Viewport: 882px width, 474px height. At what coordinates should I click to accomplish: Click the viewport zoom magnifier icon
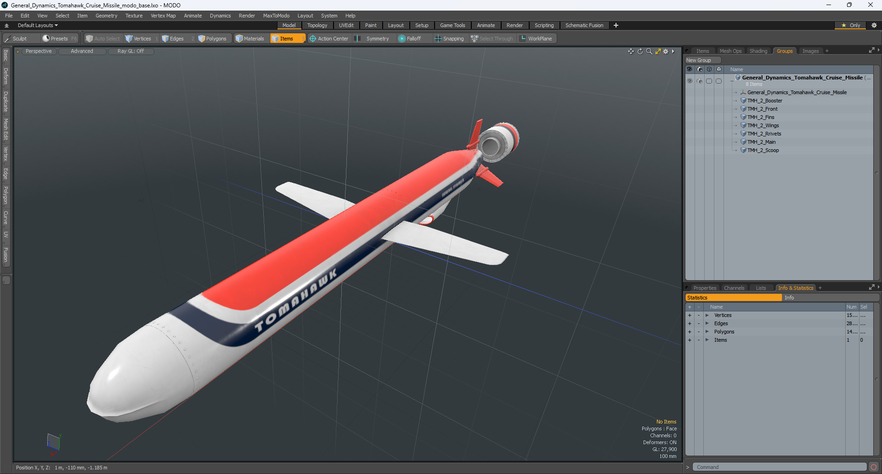point(649,51)
